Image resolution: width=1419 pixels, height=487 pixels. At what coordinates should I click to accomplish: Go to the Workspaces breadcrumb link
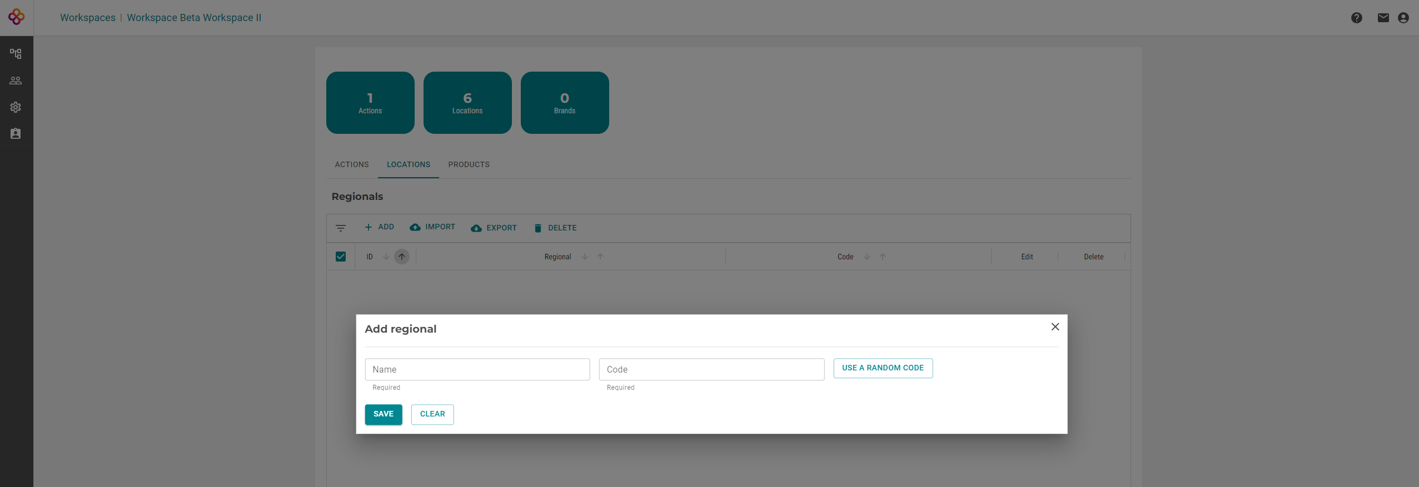(88, 18)
